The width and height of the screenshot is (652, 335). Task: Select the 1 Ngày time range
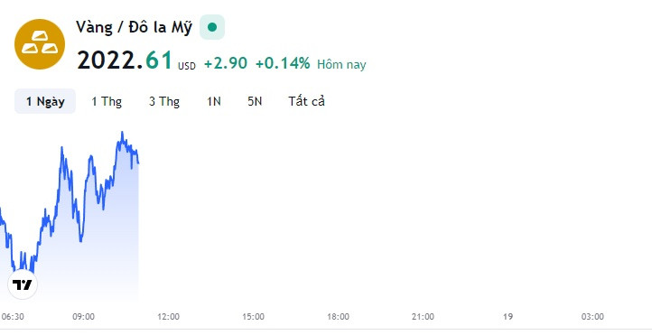[x=45, y=101]
